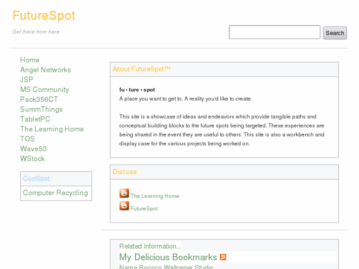
Task: Click the Blogger icon beside FutureSpot link
Action: pyautogui.click(x=124, y=206)
